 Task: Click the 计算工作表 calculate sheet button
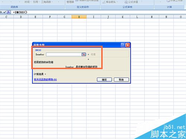(x=175, y=1)
